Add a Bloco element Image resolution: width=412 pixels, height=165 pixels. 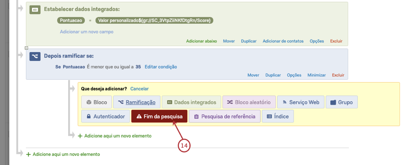click(97, 102)
